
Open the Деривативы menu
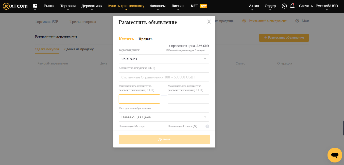point(92,6)
